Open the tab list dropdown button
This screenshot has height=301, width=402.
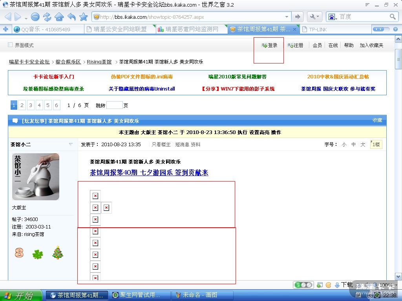pyautogui.click(x=395, y=29)
